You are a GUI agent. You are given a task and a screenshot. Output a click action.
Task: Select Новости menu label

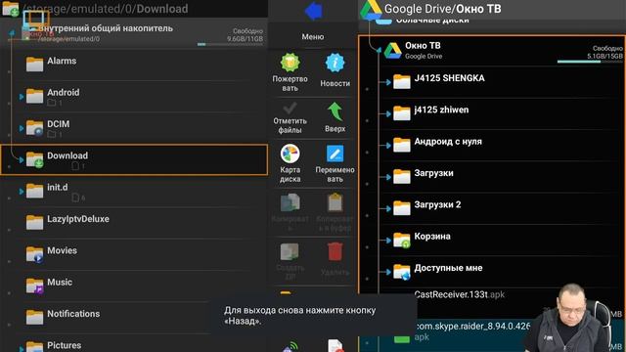pos(335,83)
